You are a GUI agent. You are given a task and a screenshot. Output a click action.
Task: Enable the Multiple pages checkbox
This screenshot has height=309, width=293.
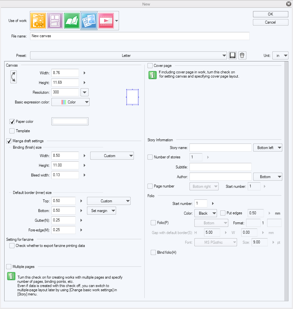coord(9,267)
